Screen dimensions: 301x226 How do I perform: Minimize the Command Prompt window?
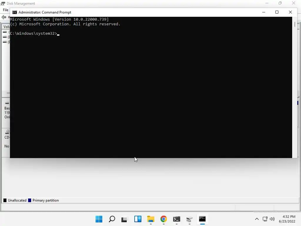click(x=264, y=12)
